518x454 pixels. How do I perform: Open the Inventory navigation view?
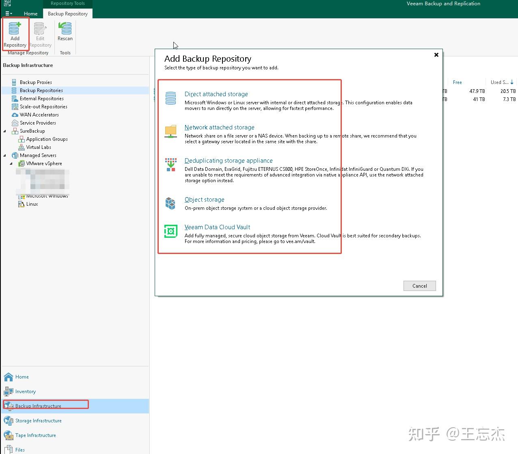point(75,392)
